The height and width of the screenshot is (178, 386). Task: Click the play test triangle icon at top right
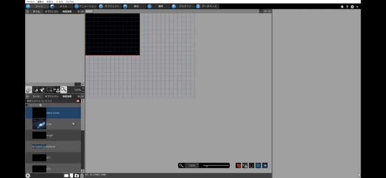358,7
